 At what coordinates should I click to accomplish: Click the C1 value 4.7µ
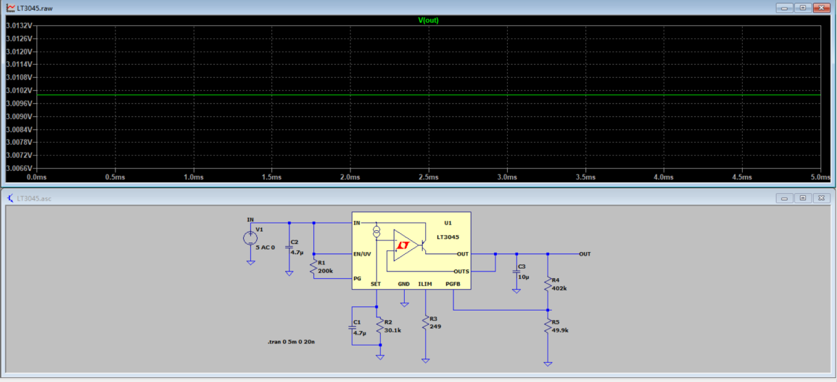359,333
